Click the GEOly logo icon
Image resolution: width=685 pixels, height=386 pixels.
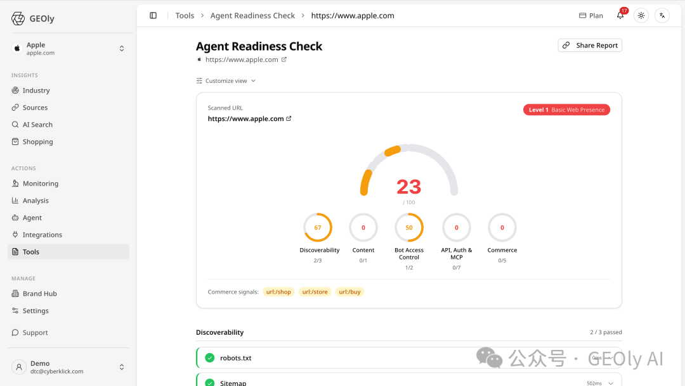pyautogui.click(x=18, y=18)
